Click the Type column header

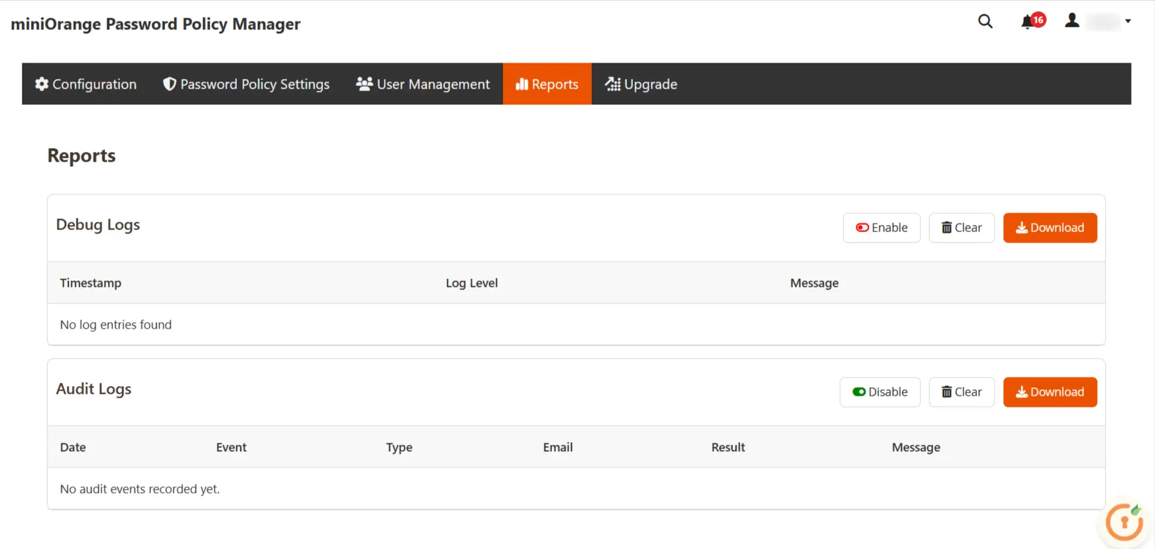[399, 447]
